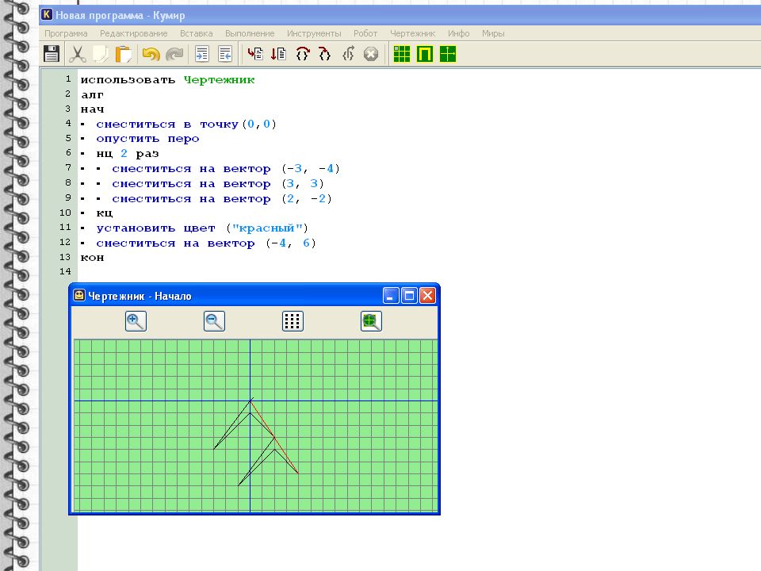761x571 pixels.
Task: Open the Инструменты menu
Action: [x=314, y=33]
